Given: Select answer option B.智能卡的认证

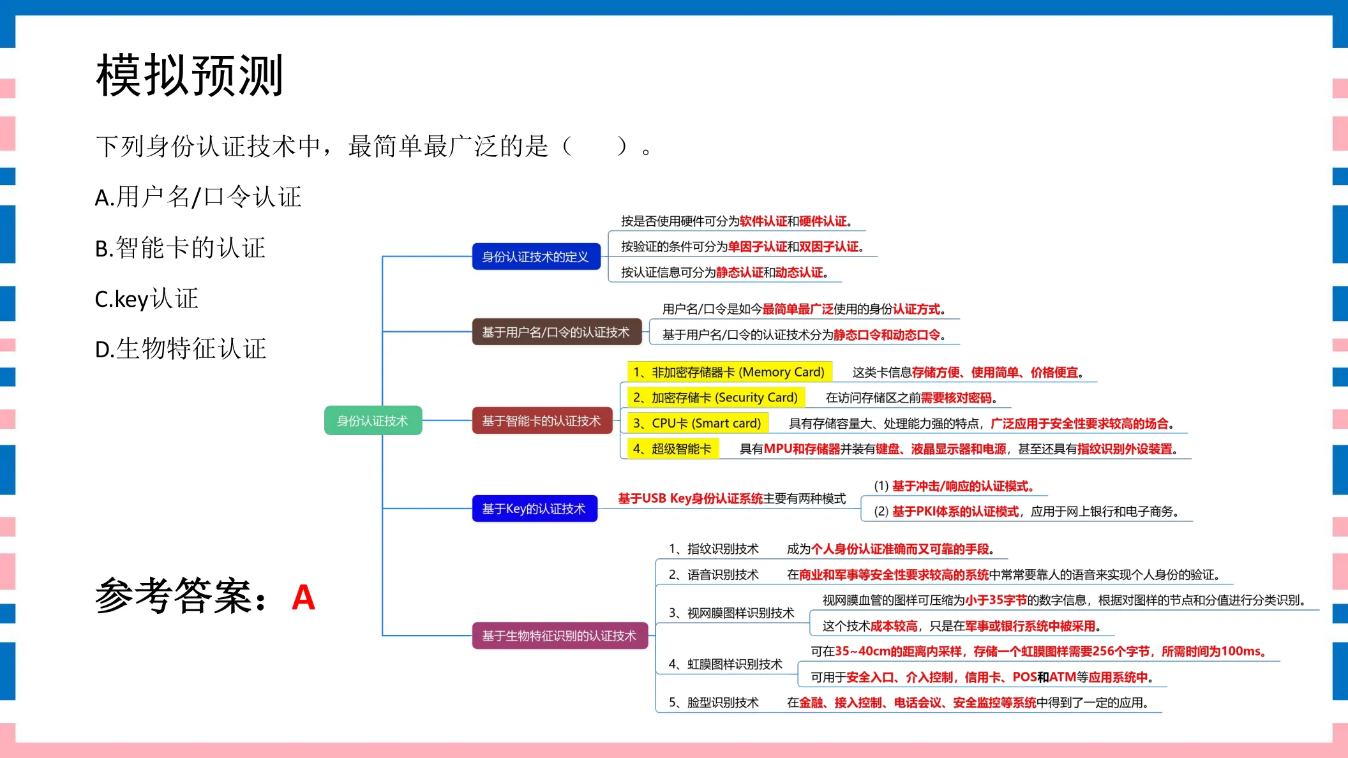Looking at the screenshot, I should point(180,248).
